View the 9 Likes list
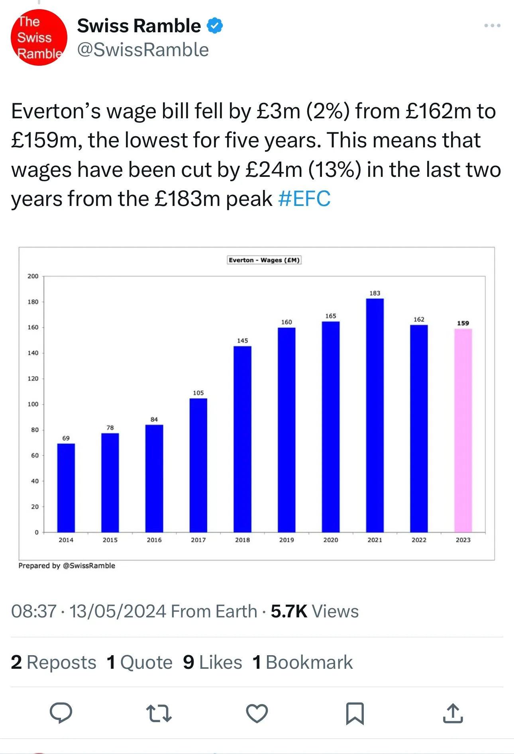This screenshot has height=754, width=514. 212,662
